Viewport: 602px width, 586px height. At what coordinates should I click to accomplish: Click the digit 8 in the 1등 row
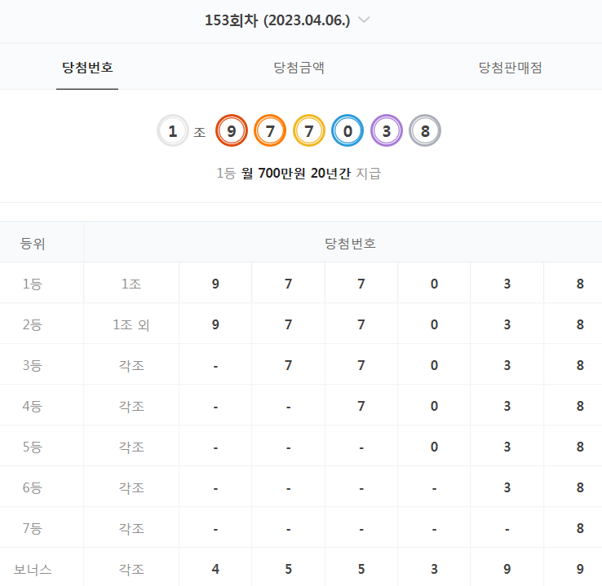click(580, 284)
